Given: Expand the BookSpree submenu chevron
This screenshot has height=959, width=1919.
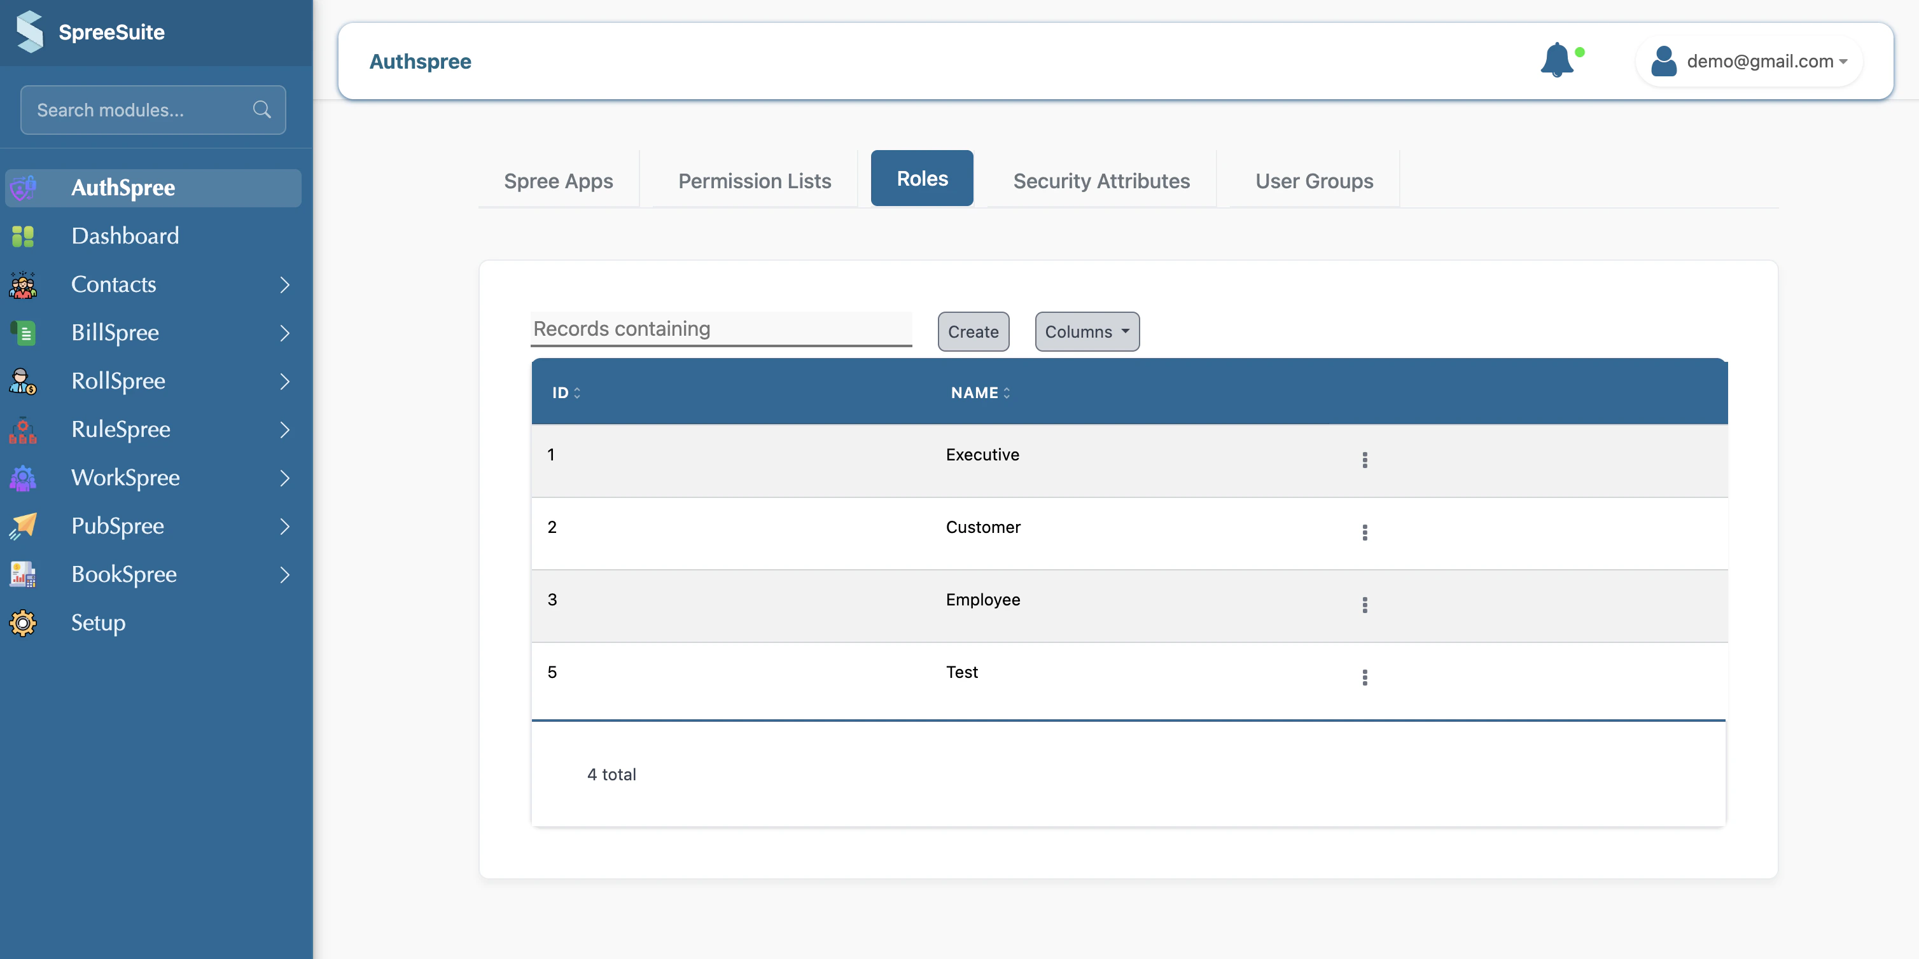Looking at the screenshot, I should click(284, 575).
